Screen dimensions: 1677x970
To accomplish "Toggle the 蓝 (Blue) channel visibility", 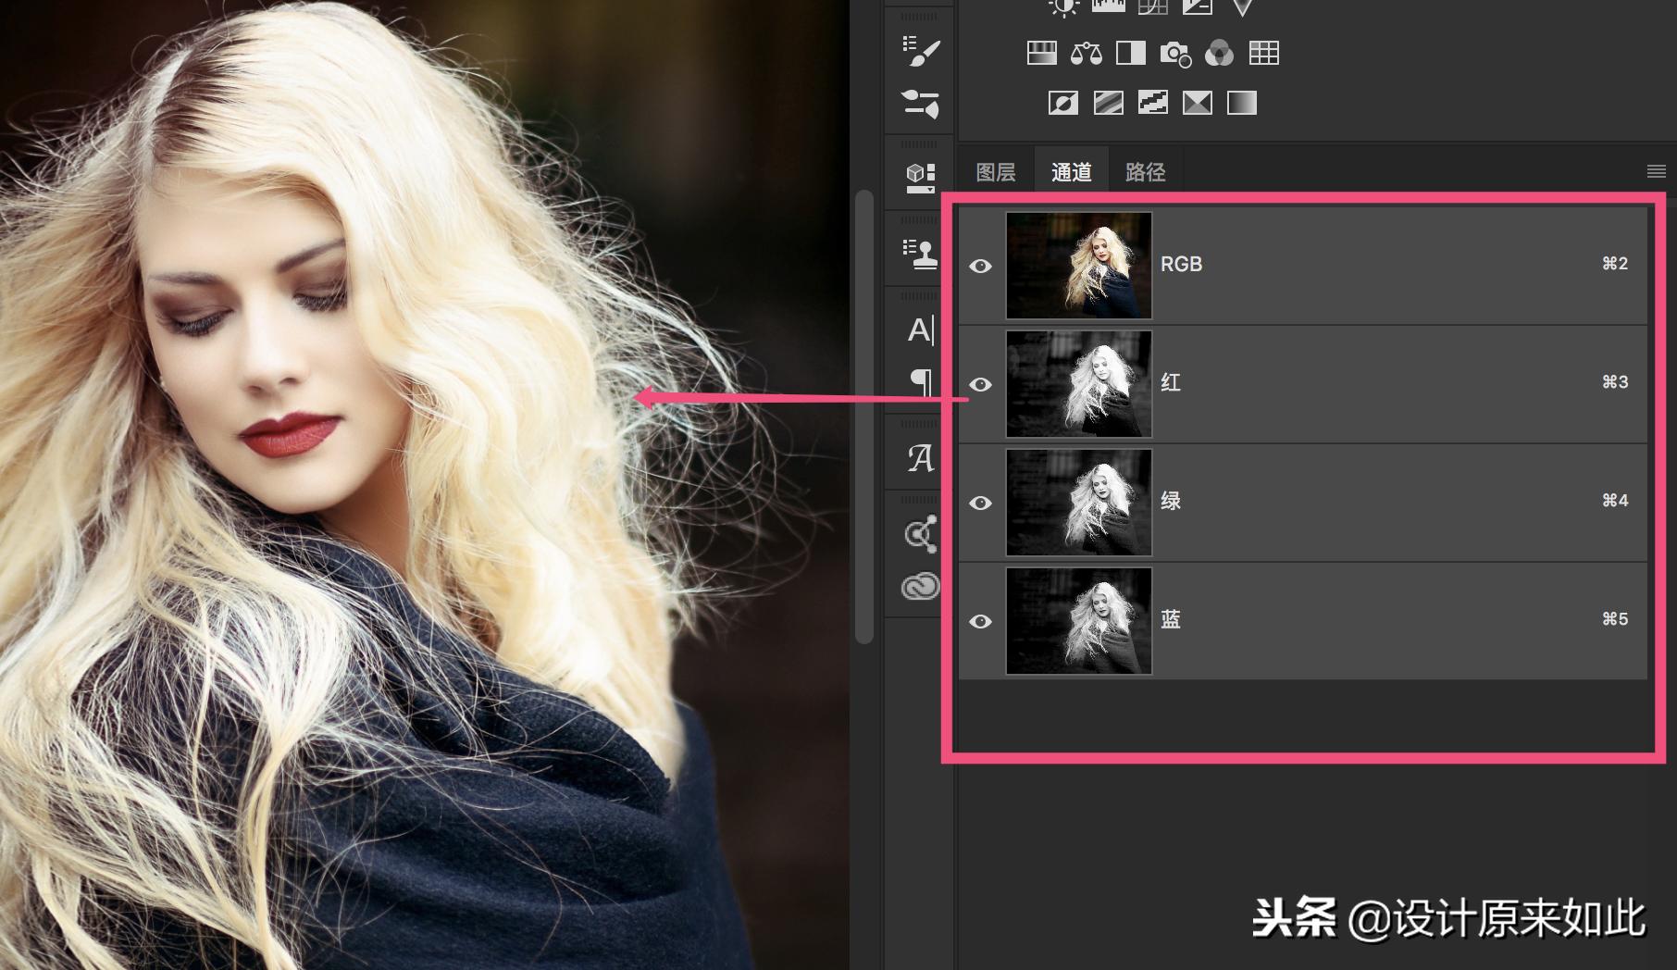I will pyautogui.click(x=980, y=621).
